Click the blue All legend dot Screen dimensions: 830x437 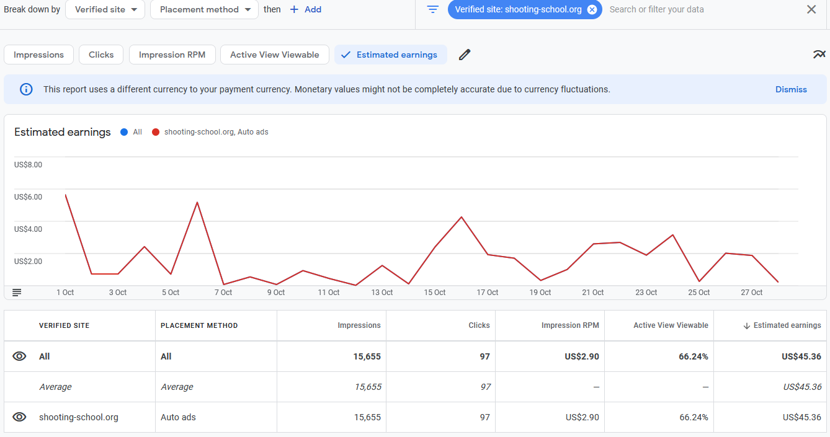point(124,132)
